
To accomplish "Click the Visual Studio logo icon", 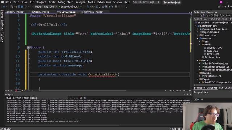I will 3,2.
